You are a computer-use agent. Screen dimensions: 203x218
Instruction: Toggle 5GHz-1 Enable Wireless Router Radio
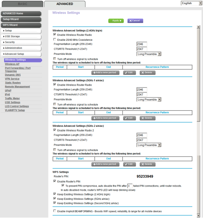pos(55,85)
